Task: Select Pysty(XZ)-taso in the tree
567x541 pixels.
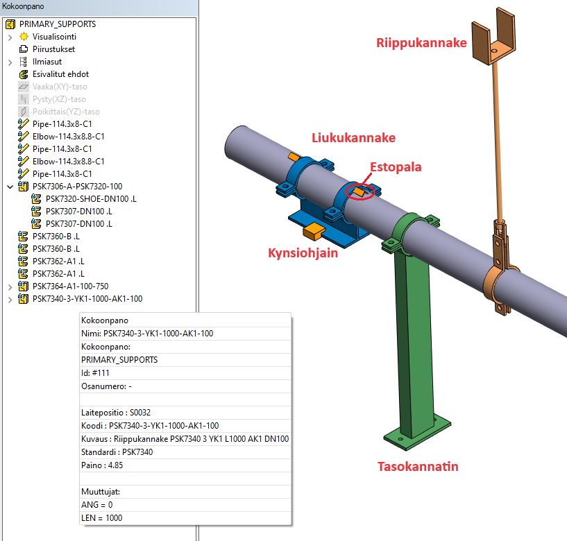Action: (x=59, y=99)
